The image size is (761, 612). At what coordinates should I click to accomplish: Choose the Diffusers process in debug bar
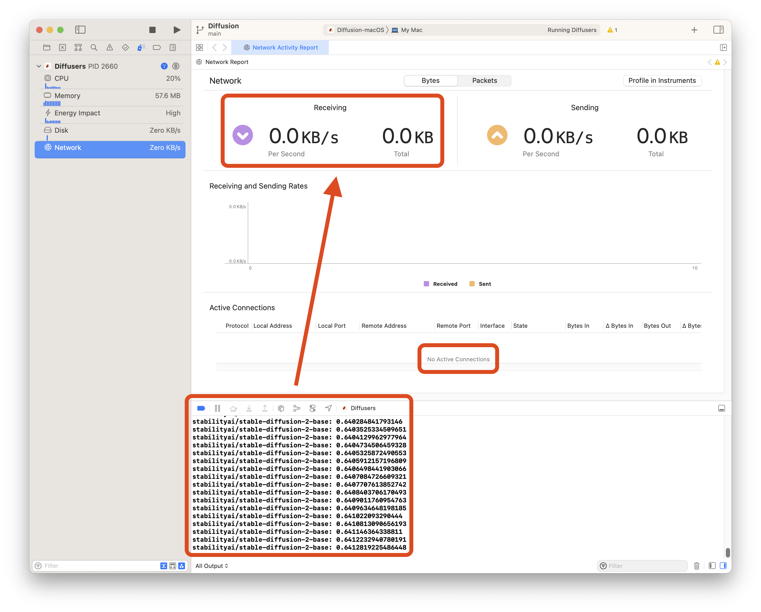359,408
